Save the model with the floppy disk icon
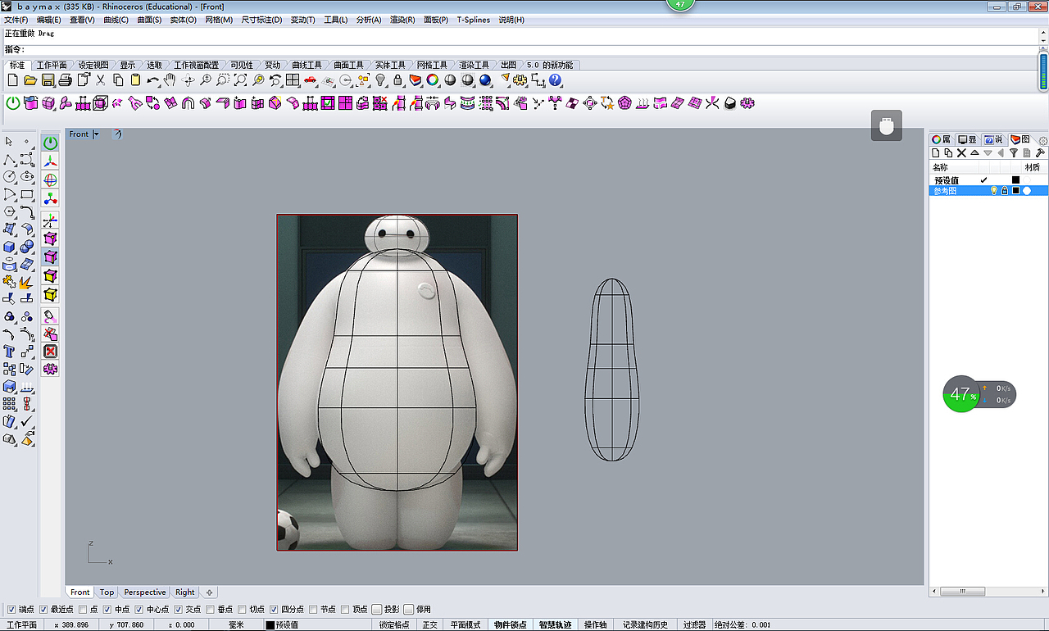 (48, 80)
